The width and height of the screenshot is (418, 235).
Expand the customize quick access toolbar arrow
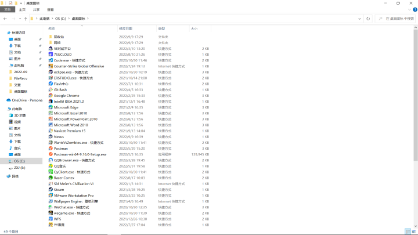(21, 3)
